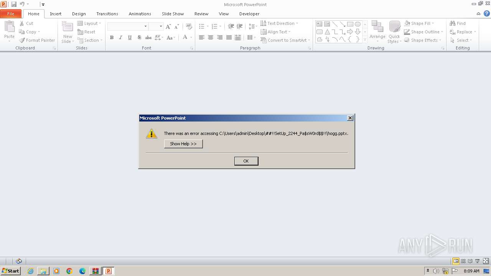Switch to the Transitions tab
The width and height of the screenshot is (491, 276).
[107, 14]
